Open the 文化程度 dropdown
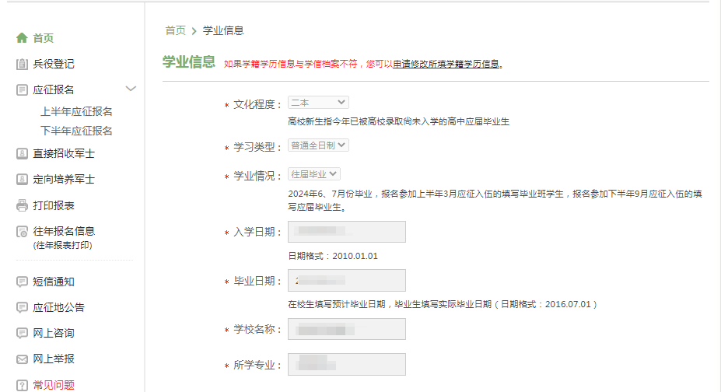 pos(318,103)
